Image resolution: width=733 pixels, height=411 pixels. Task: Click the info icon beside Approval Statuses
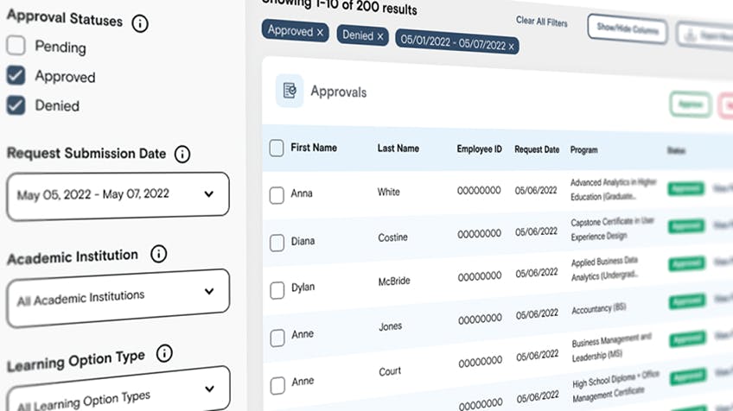click(139, 23)
